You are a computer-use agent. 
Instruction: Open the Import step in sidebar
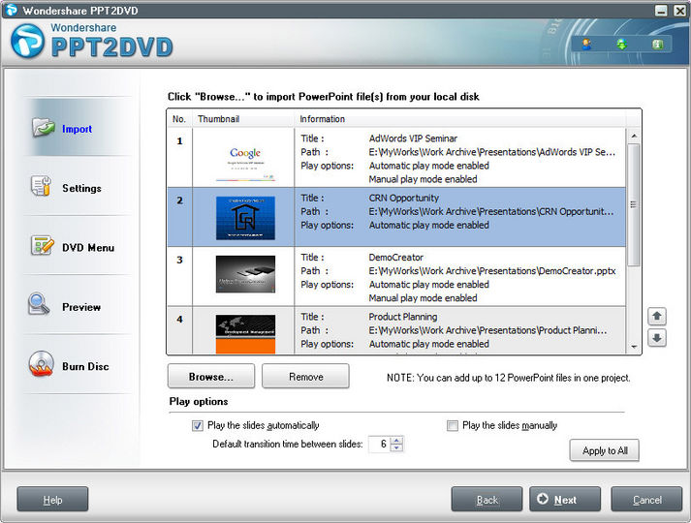pyautogui.click(x=78, y=129)
